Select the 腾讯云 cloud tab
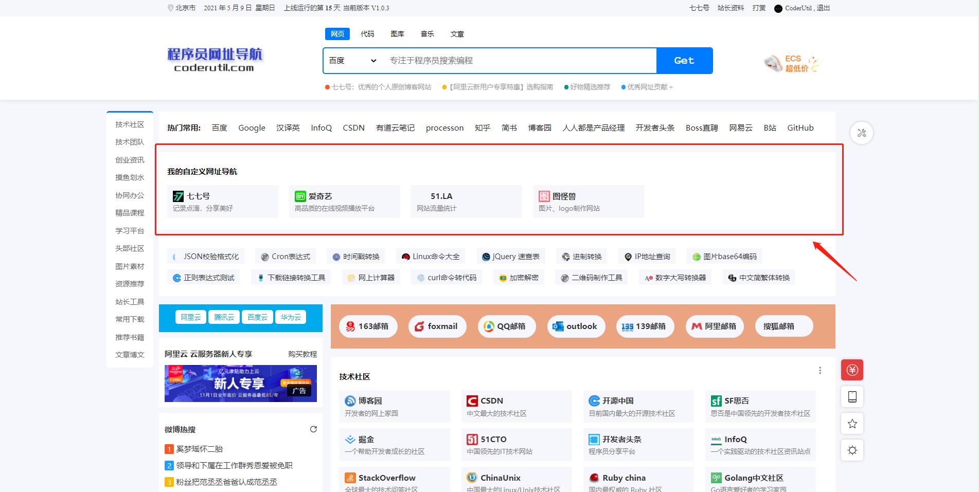Viewport: 979px width, 492px height. pyautogui.click(x=224, y=317)
